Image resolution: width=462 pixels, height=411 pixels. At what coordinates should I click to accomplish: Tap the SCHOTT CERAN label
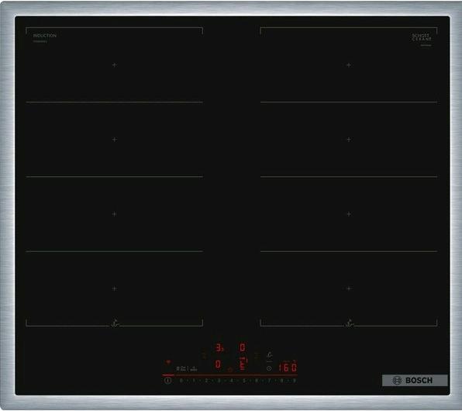(x=422, y=37)
